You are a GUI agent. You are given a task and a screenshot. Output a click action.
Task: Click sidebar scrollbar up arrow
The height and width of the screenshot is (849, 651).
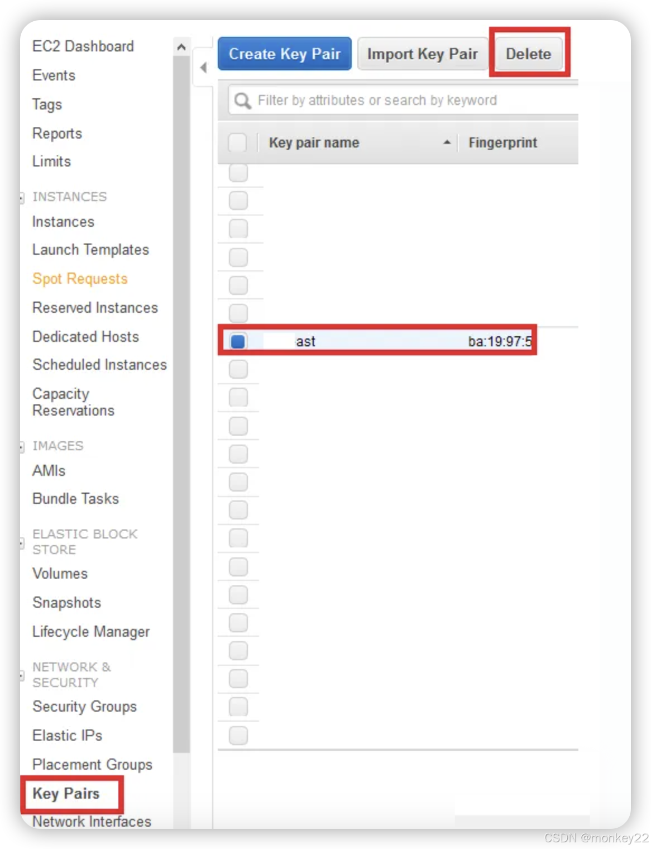coord(181,47)
